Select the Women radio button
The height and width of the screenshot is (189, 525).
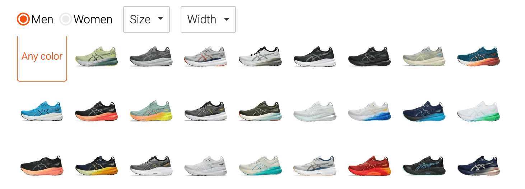[66, 19]
